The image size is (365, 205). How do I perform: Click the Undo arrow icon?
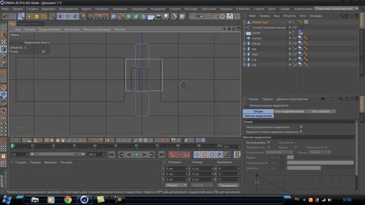click(x=6, y=17)
